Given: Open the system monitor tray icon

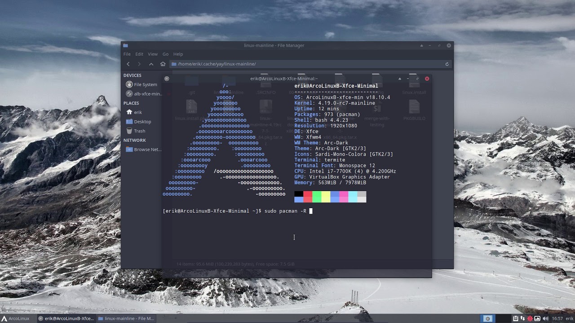Looking at the screenshot, I should click(x=537, y=319).
